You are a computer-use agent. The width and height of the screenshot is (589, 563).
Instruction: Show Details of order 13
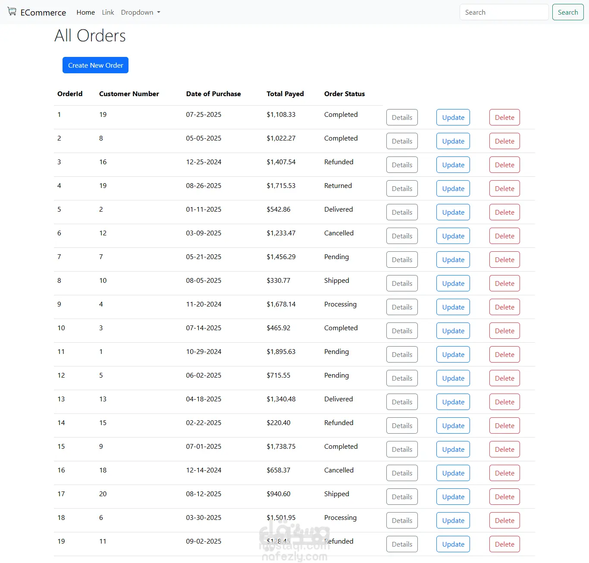click(x=402, y=402)
